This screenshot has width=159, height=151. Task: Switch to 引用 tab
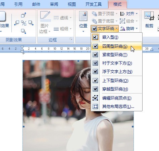pos(18,4)
